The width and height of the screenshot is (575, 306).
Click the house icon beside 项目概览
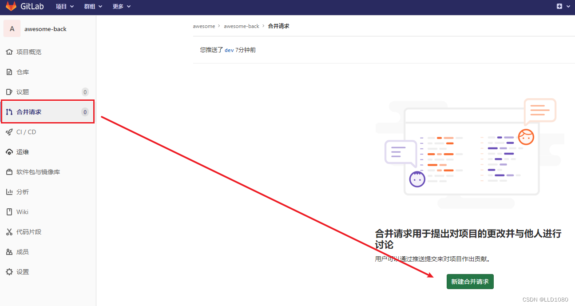pyautogui.click(x=9, y=52)
